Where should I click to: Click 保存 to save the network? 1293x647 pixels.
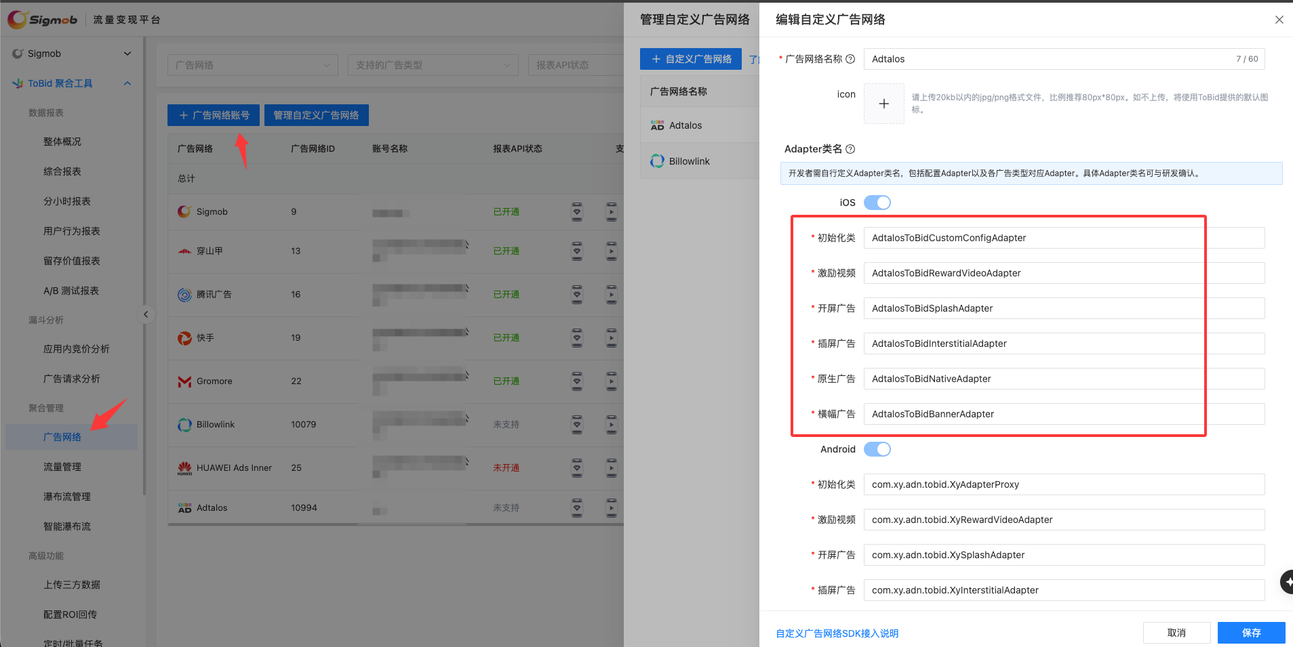click(x=1252, y=633)
